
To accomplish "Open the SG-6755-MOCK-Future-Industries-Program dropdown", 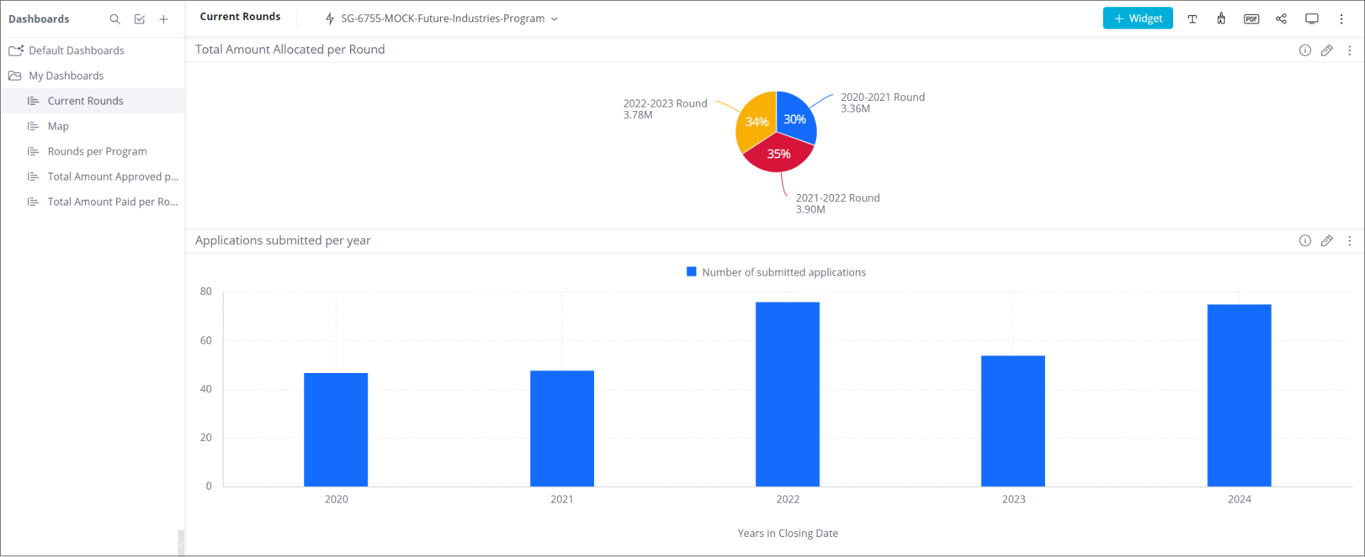I will click(x=442, y=19).
